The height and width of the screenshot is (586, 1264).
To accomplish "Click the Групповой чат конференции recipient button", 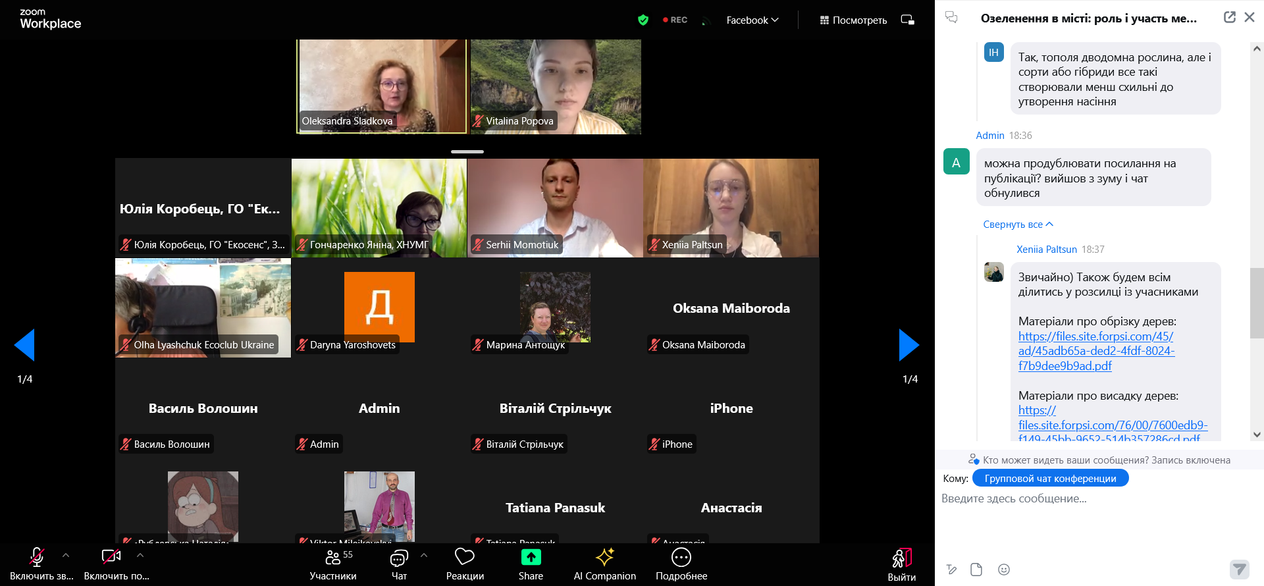I will [x=1050, y=479].
